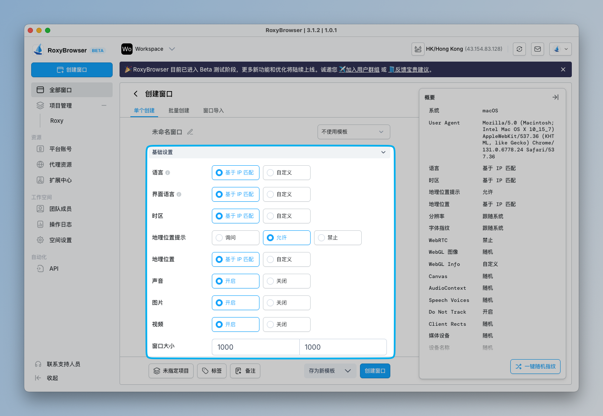Viewport: 603px width, 416px height.
Task: Select 关闭 for 图片
Action: (x=287, y=303)
